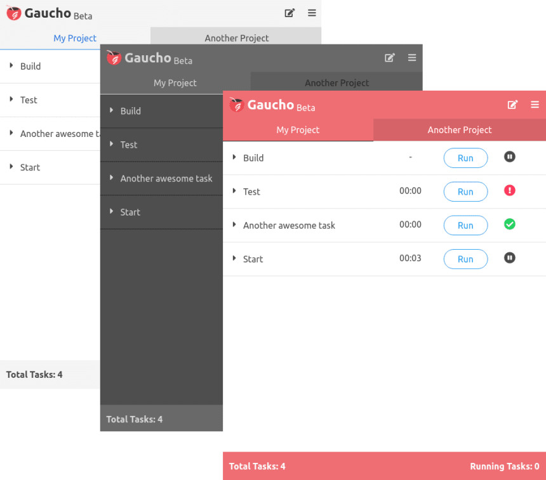The image size is (546, 480).
Task: Select My Project tab in the light window
Action: coord(75,38)
